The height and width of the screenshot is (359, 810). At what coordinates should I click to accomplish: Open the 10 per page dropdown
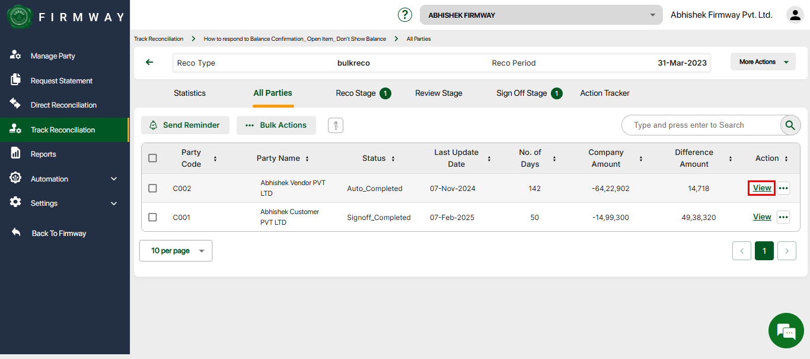(176, 251)
